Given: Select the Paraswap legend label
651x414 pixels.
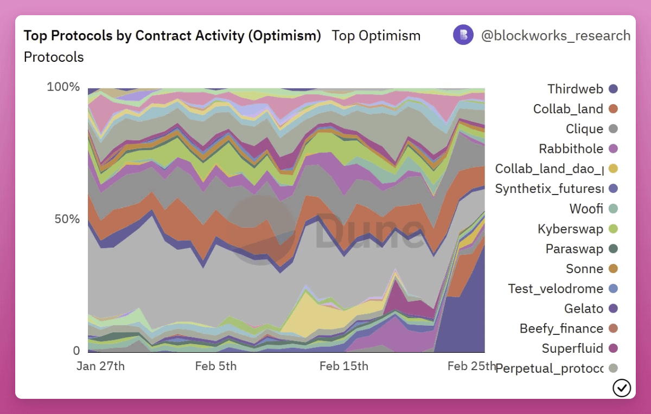Looking at the screenshot, I should pos(574,249).
